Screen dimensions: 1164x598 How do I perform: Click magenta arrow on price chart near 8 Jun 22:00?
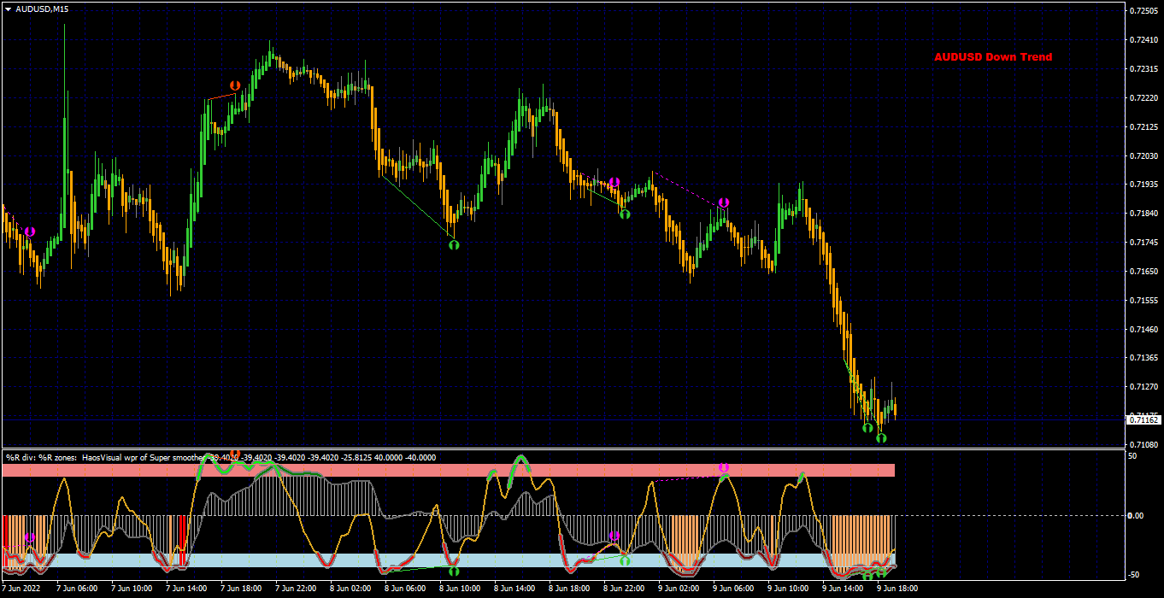[614, 183]
